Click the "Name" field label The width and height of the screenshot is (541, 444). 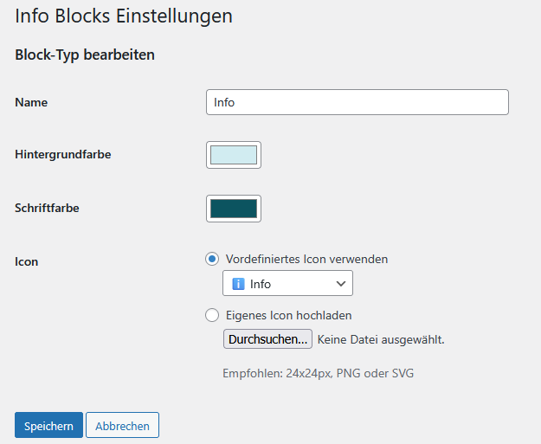click(31, 102)
